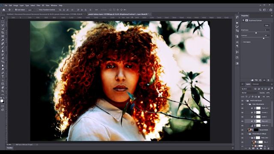Select the Eyedropper tool
The height and width of the screenshot is (154, 274).
(x=3, y=40)
